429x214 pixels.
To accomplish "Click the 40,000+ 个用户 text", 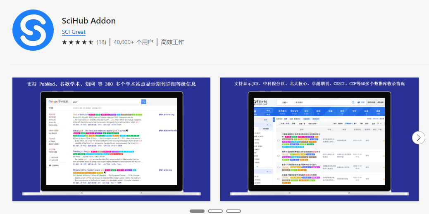I will coord(133,42).
